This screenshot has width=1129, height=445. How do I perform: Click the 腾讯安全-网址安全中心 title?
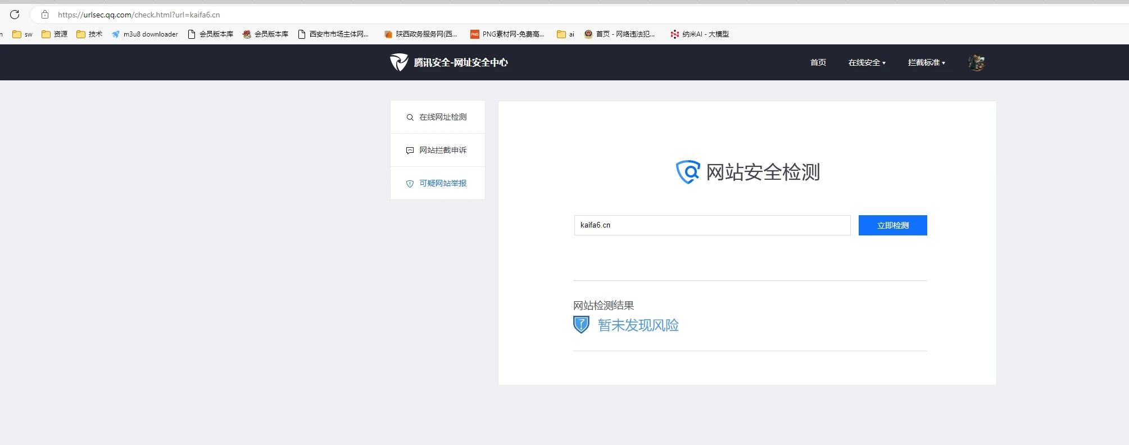coord(461,62)
